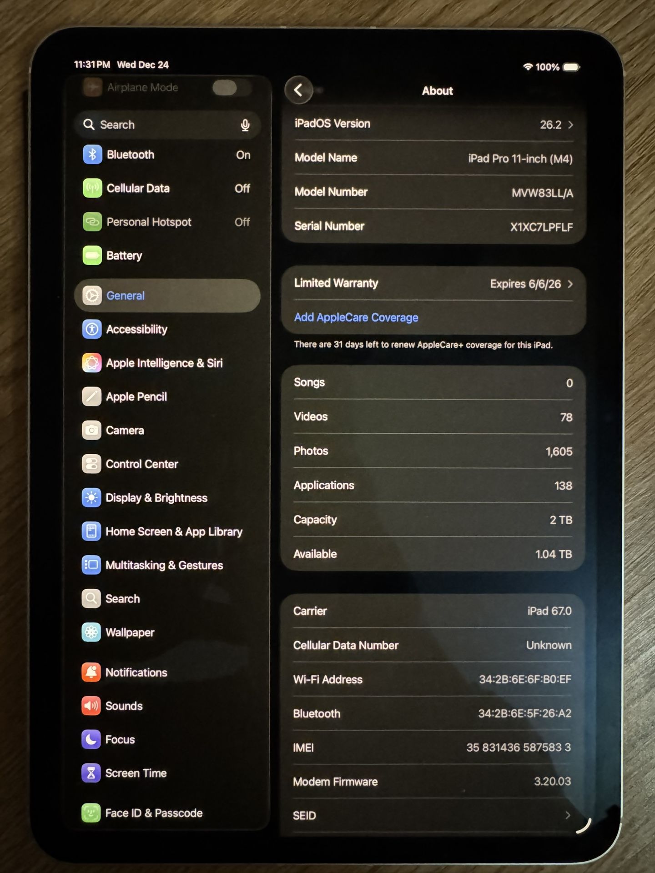Tap the green Battery icon
655x873 pixels.
(92, 256)
